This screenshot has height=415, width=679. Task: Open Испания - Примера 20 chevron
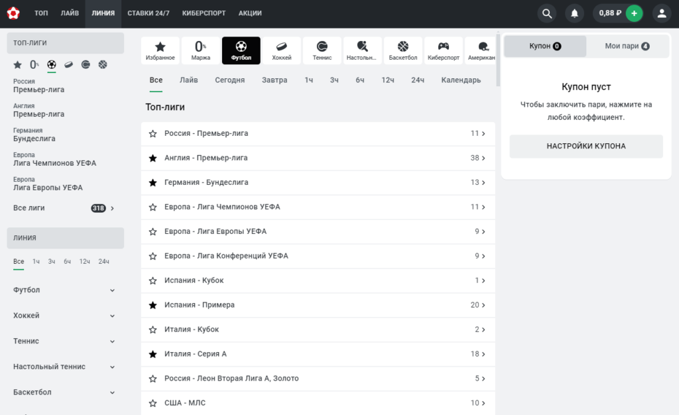pyautogui.click(x=483, y=305)
